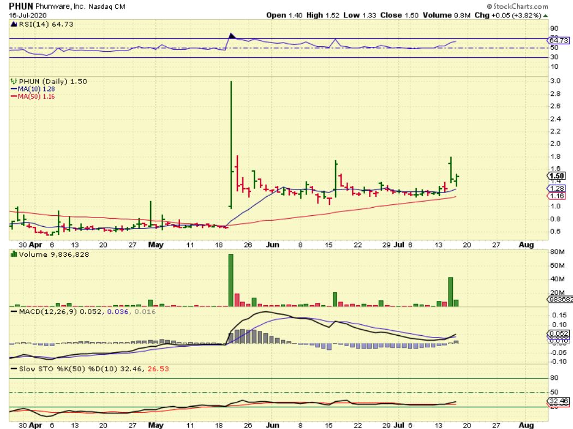Click the volume bars icon beside Volume label
573x429 pixels.
14,254
